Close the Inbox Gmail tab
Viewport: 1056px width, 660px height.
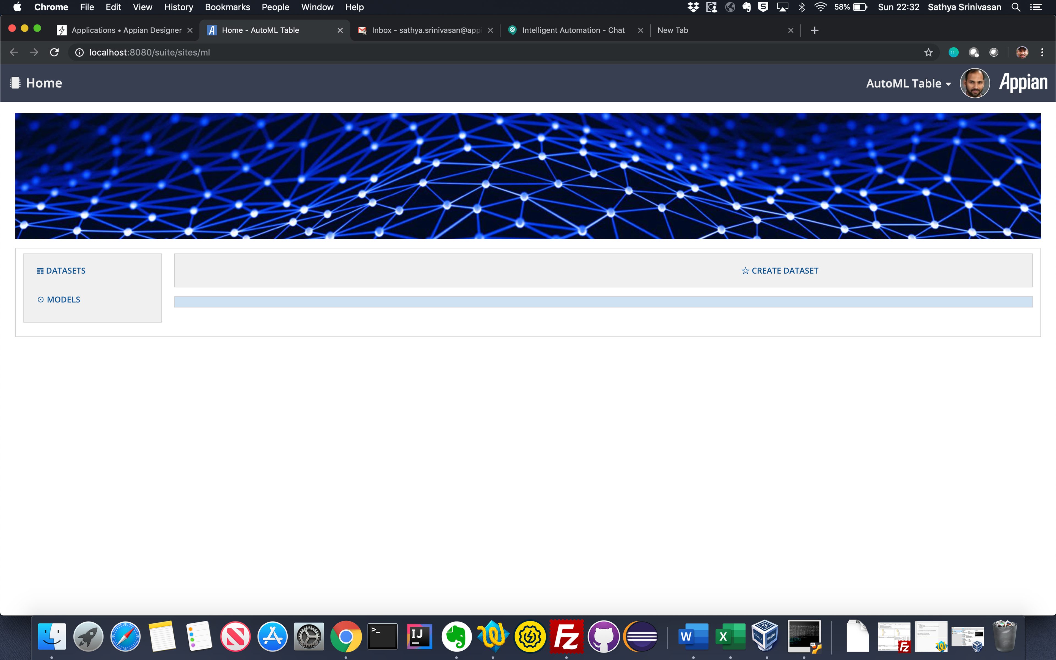[x=490, y=30]
